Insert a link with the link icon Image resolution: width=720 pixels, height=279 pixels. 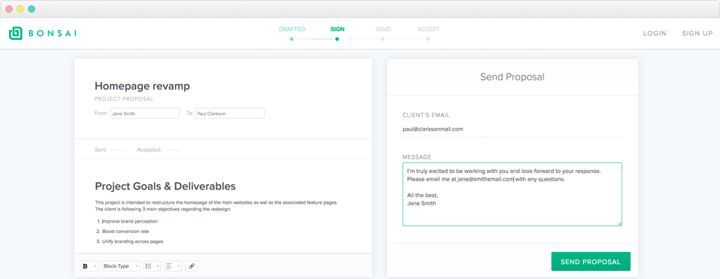192,265
